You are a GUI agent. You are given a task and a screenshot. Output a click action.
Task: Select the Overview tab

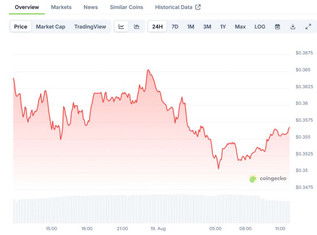point(27,7)
